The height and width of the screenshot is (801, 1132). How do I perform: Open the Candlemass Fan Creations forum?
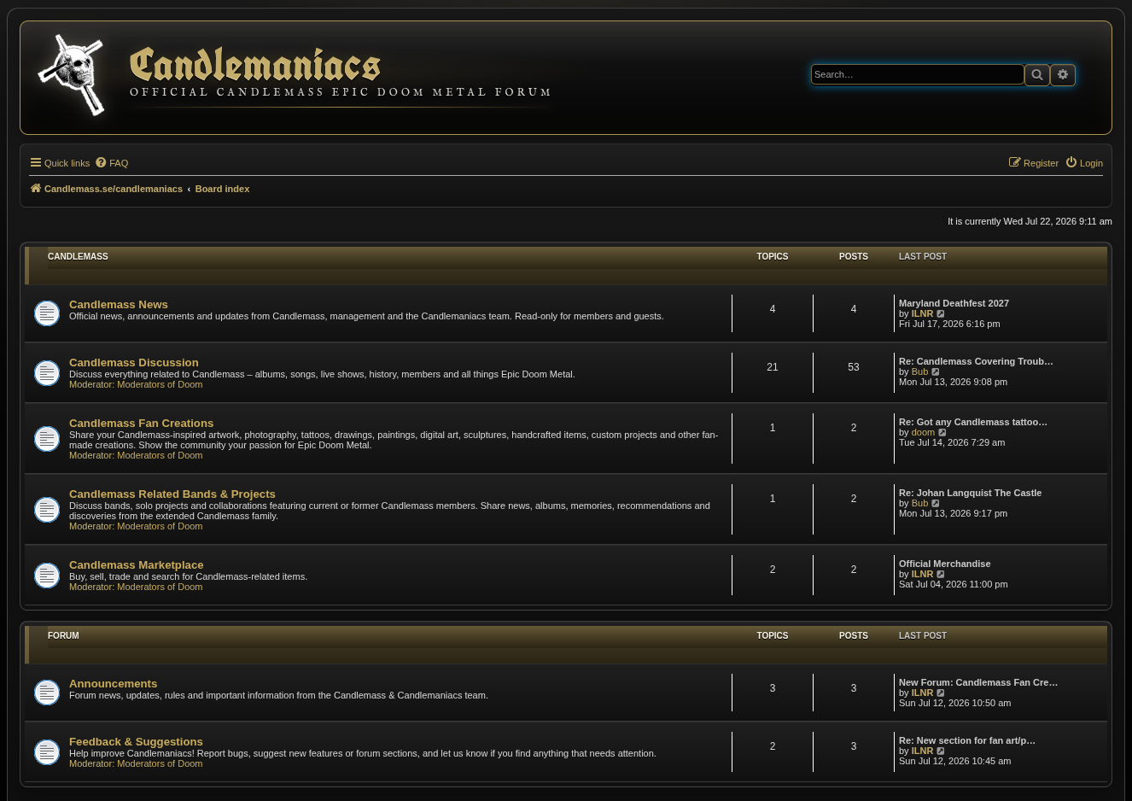[142, 424]
